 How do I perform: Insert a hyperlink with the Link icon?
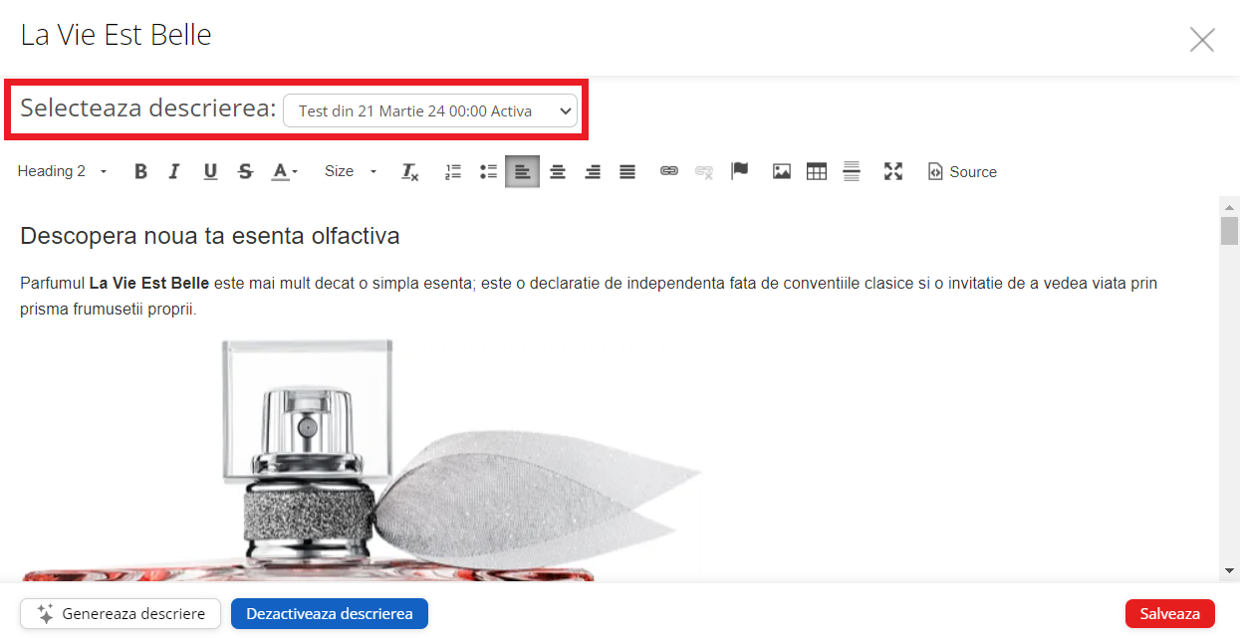click(669, 172)
